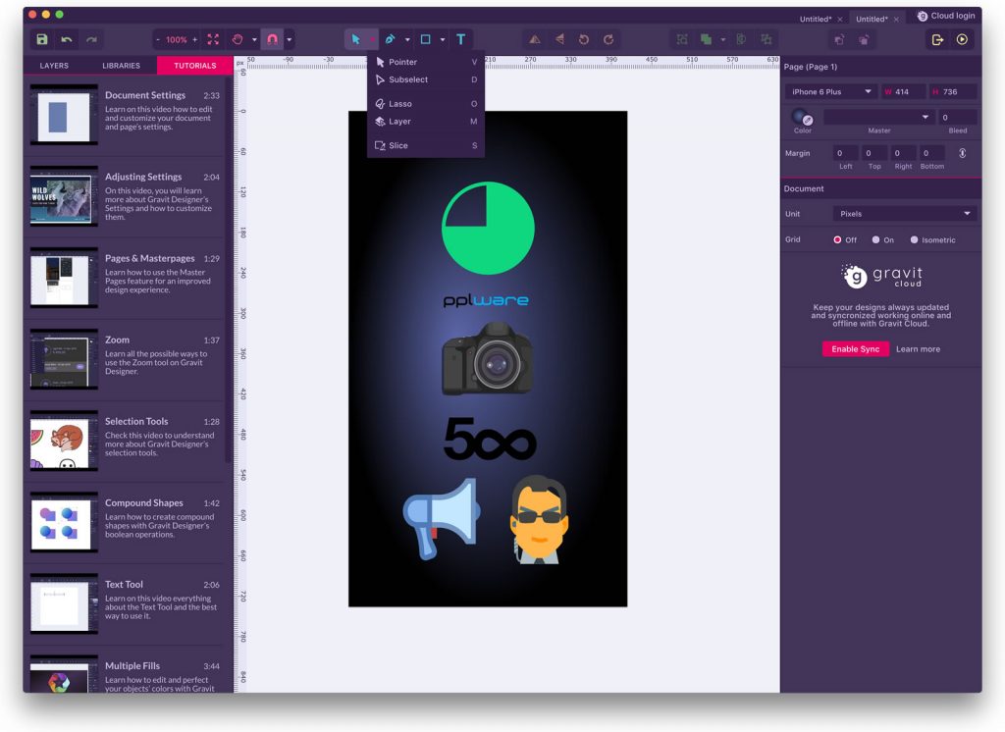Screen dimensions: 1005x732
Task: Click the Zoom to Fit icon
Action: (213, 40)
